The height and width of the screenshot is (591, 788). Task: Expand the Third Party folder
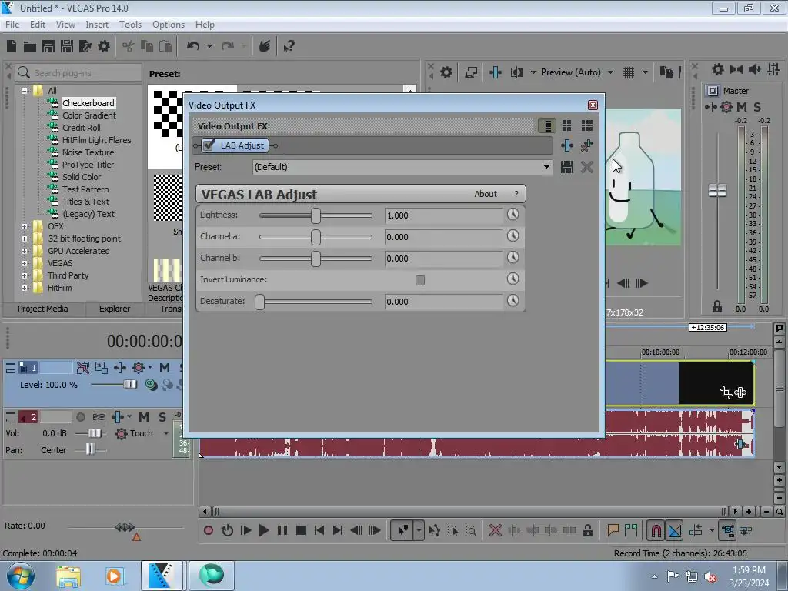pyautogui.click(x=24, y=276)
